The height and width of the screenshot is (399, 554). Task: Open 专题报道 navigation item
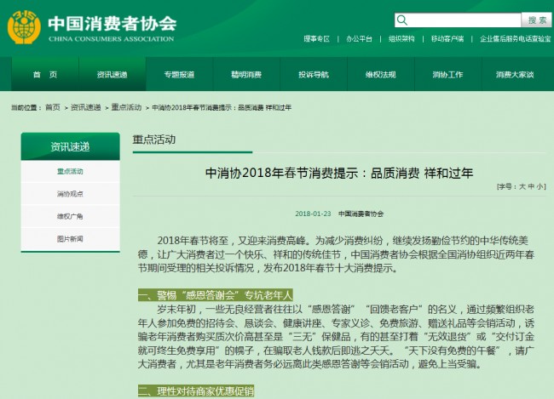point(179,74)
